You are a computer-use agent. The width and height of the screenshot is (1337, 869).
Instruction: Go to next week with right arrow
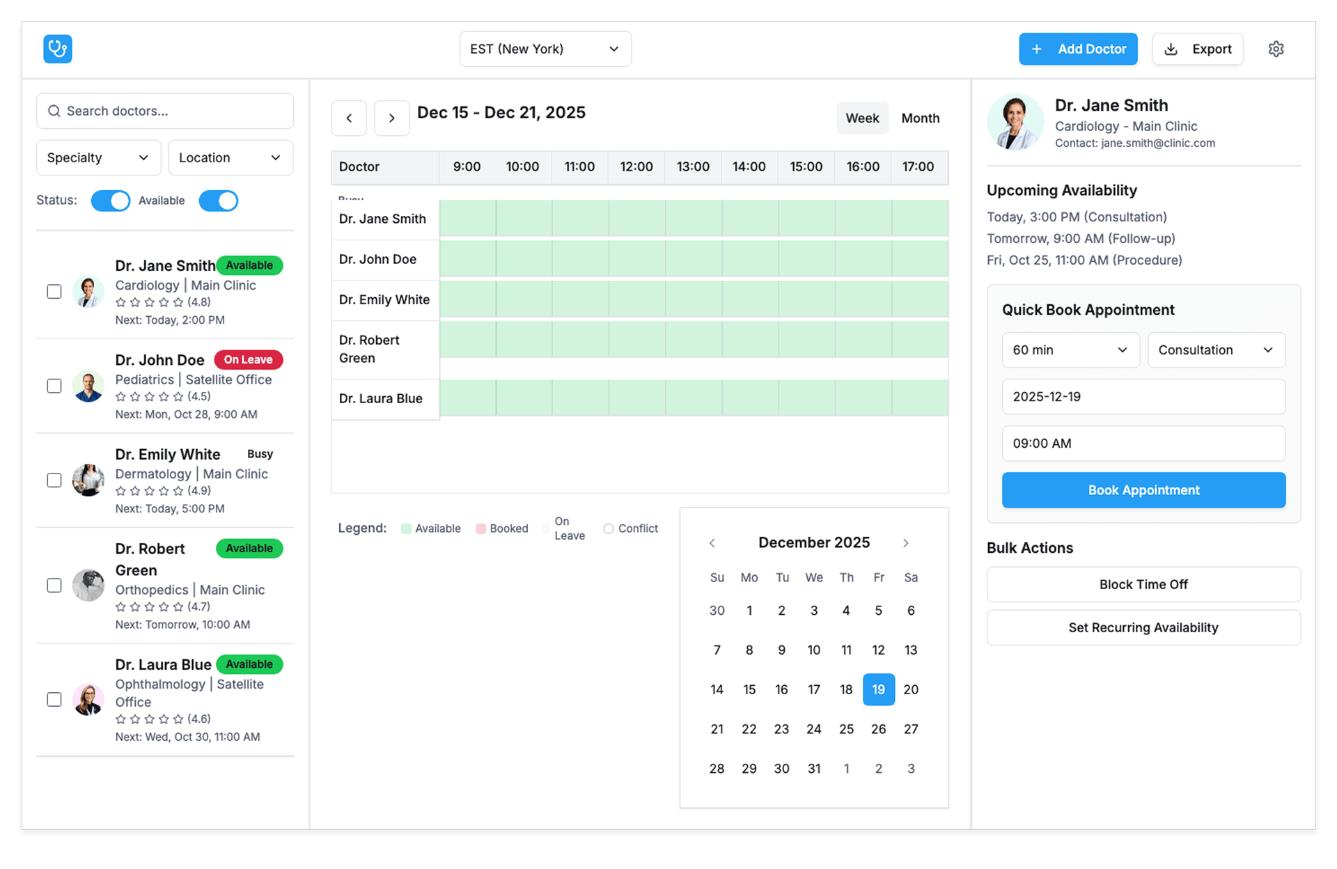(x=391, y=118)
